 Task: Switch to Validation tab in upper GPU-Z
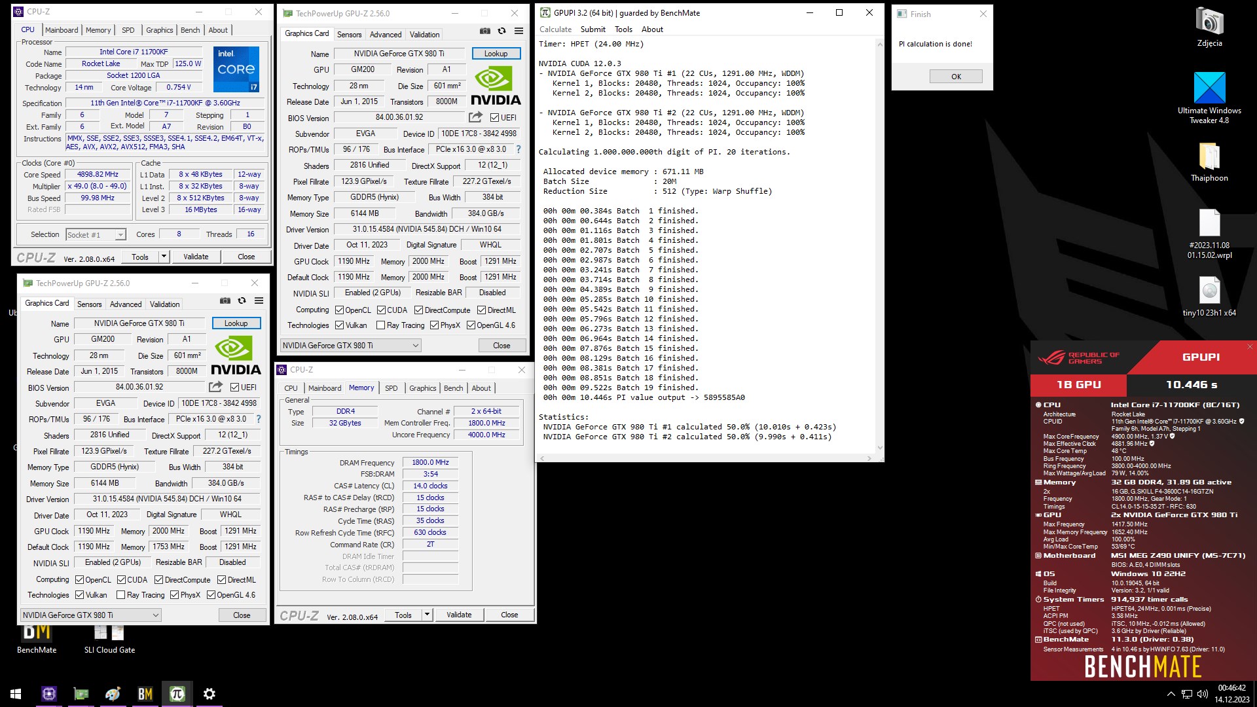[x=424, y=35]
